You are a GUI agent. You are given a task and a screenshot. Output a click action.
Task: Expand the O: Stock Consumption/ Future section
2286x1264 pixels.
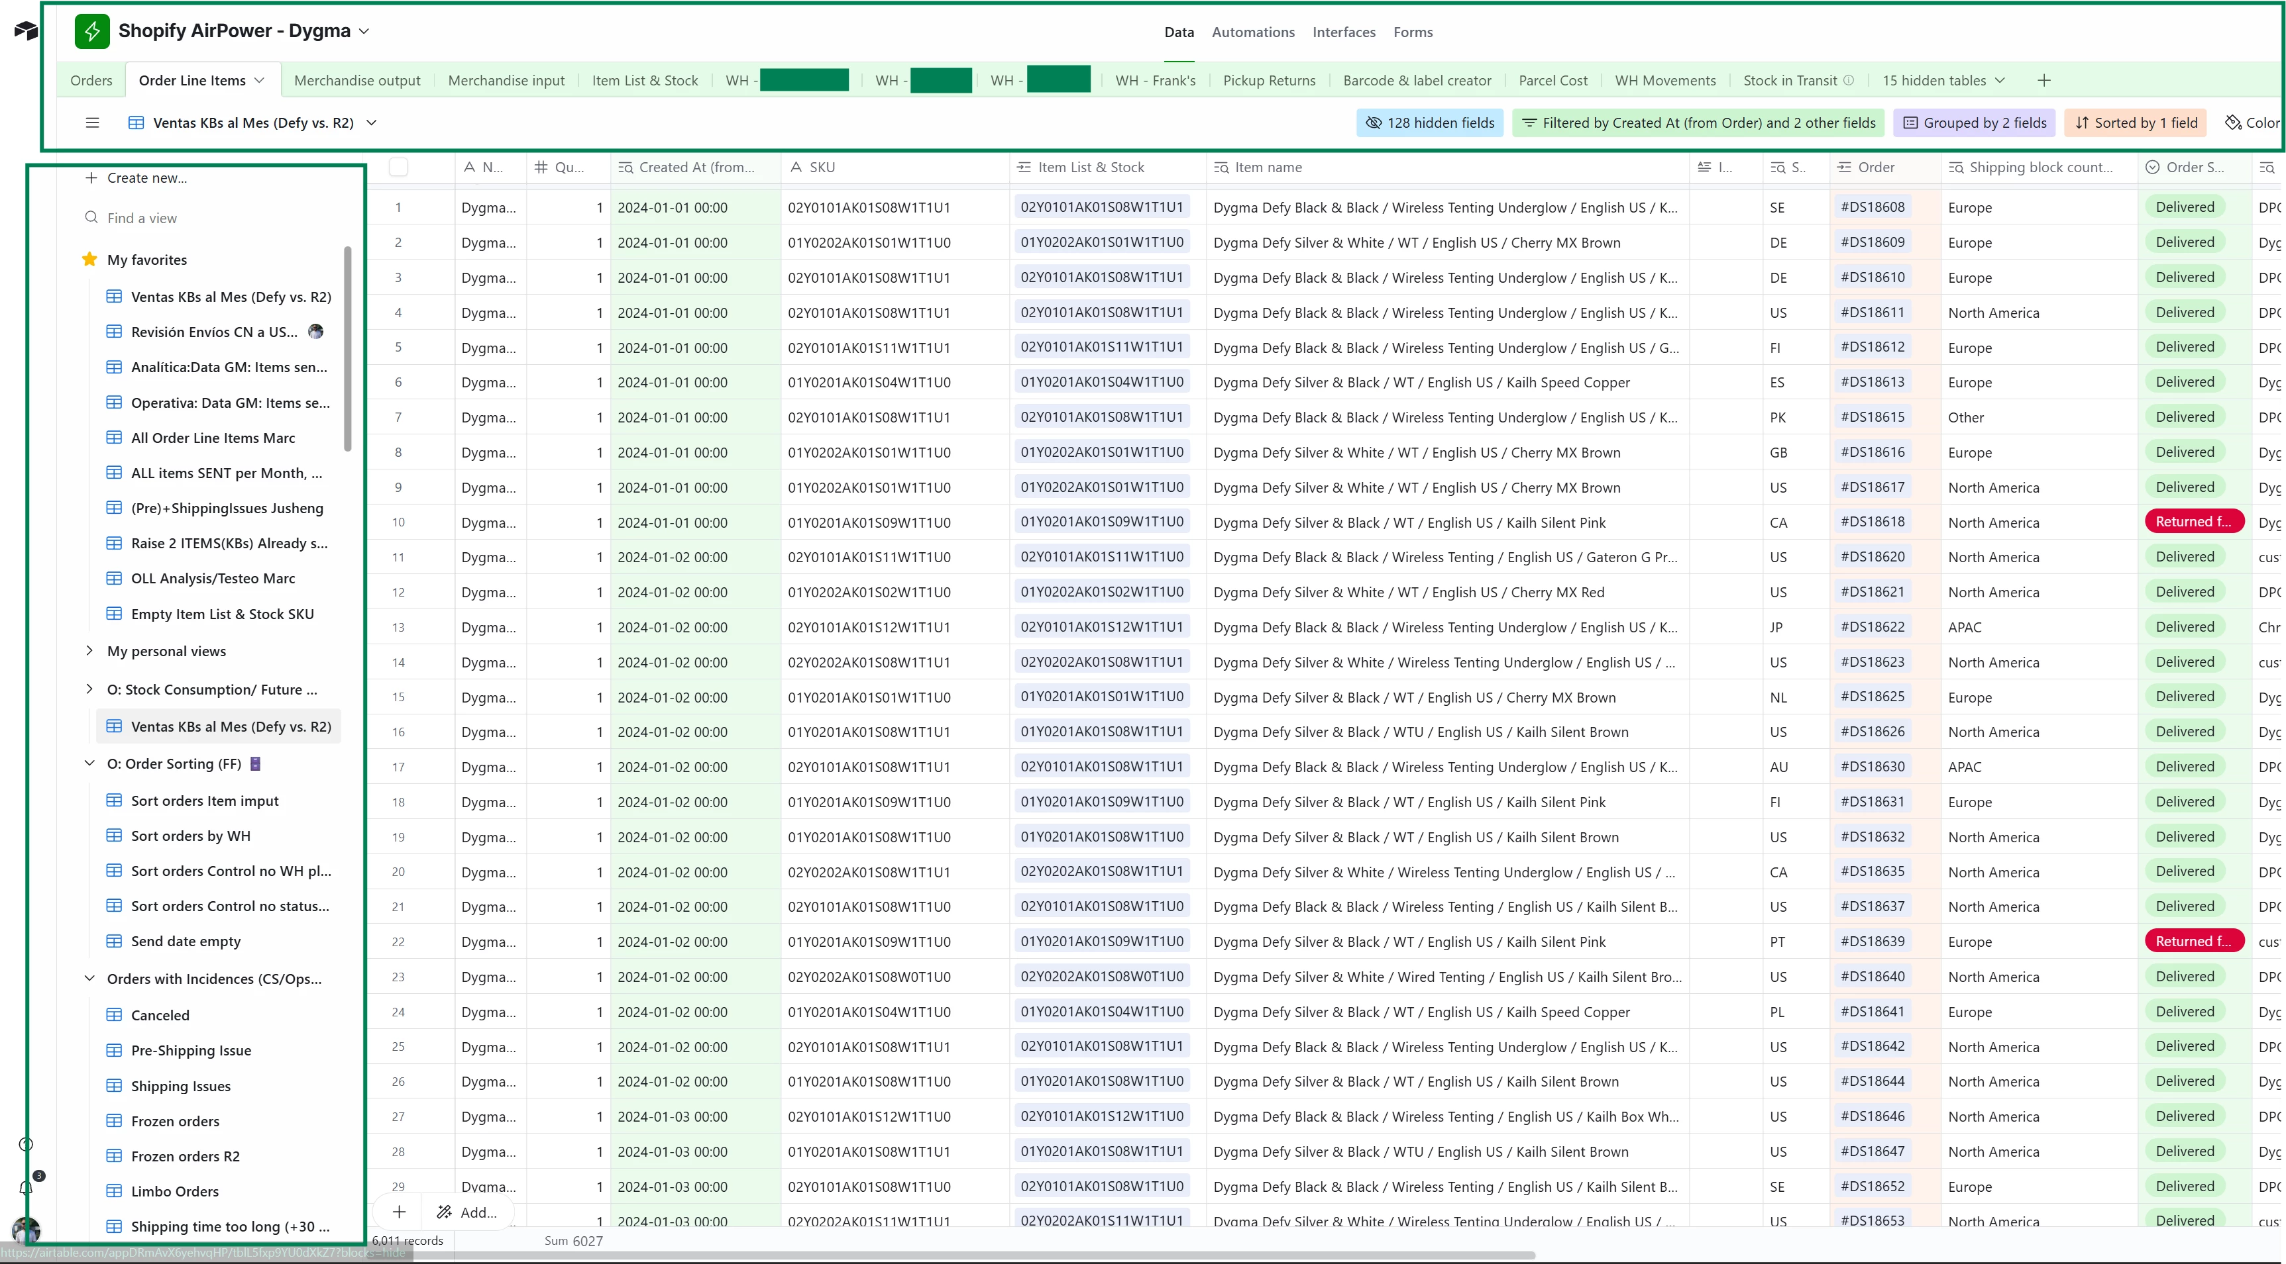[89, 689]
